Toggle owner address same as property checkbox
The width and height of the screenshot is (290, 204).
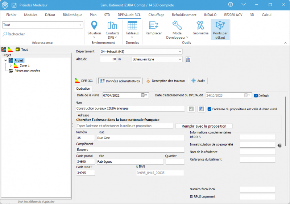210,109
